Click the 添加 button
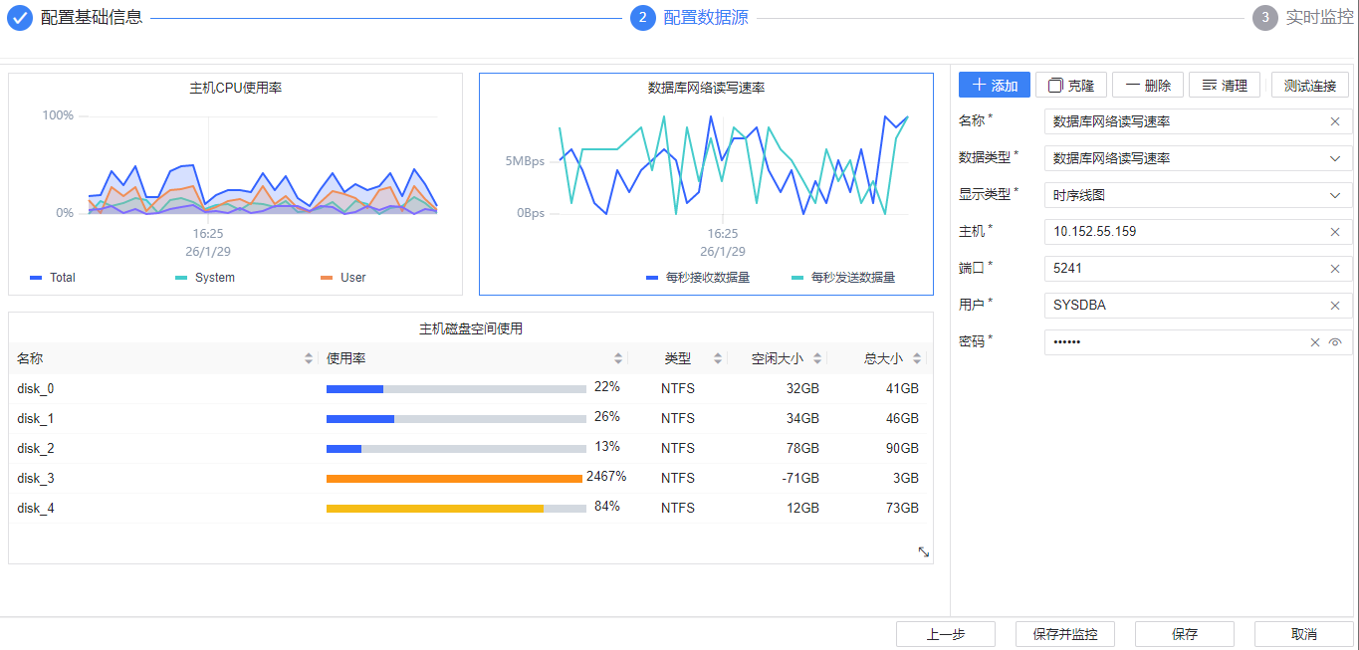The width and height of the screenshot is (1359, 650). pos(995,86)
